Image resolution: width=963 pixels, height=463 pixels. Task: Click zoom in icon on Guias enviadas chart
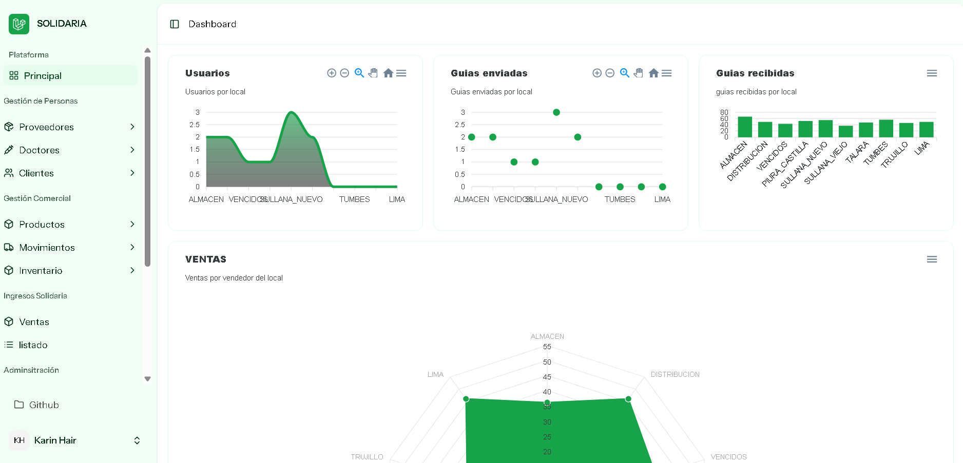[x=597, y=73]
